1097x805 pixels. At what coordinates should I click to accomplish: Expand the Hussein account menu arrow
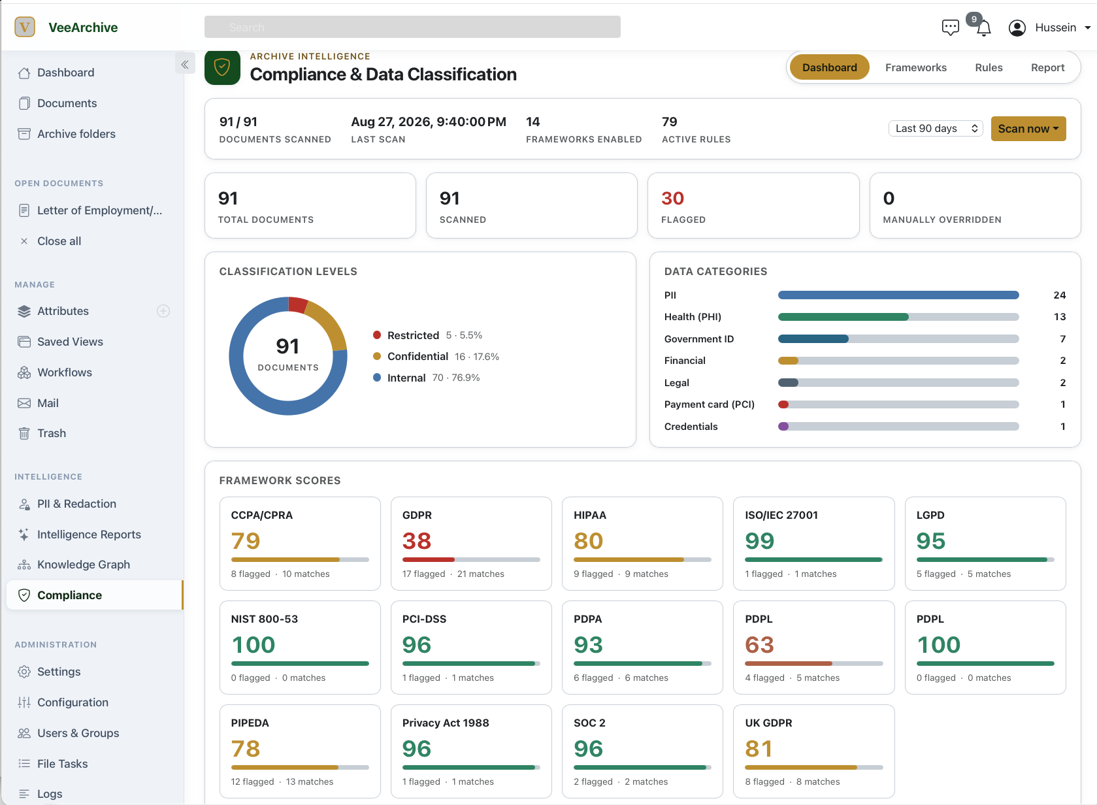pos(1087,27)
